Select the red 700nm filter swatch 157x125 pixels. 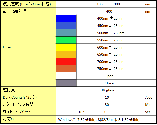(x=66, y=62)
